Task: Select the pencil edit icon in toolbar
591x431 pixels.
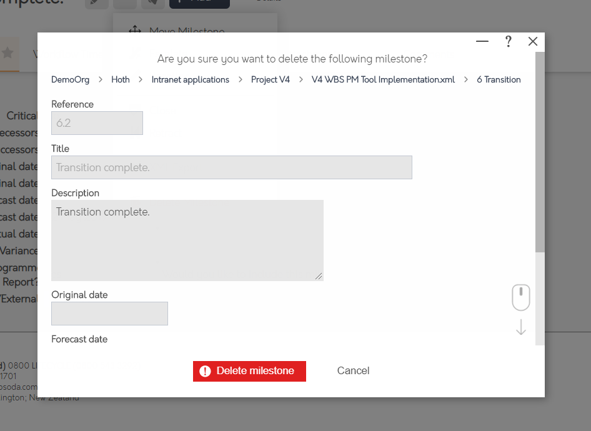Action: [97, 4]
